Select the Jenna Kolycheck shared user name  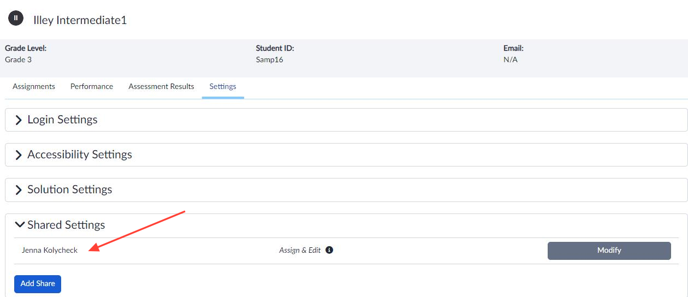[50, 250]
